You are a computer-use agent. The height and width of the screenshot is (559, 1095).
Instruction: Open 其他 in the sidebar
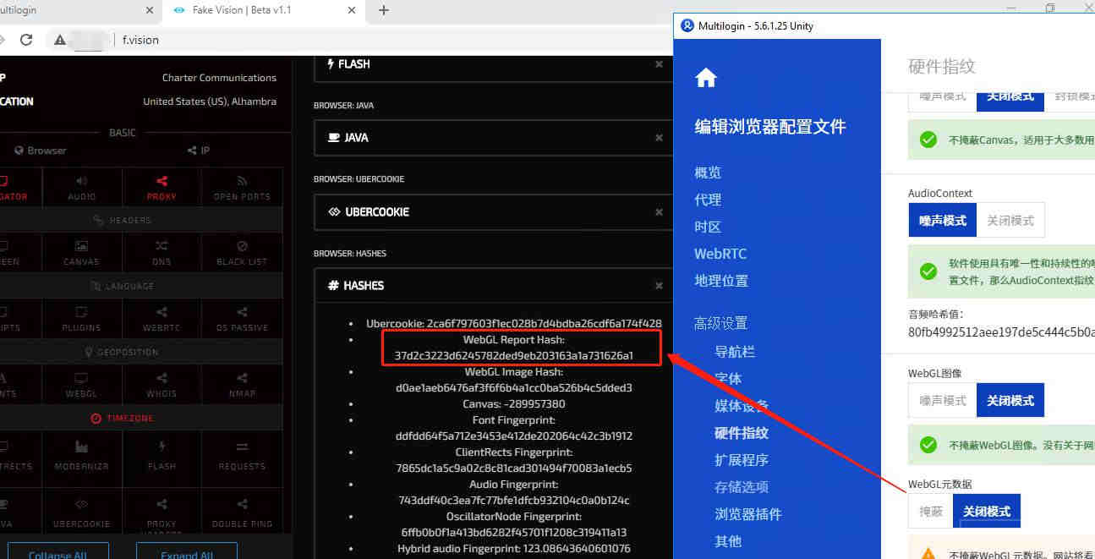click(x=728, y=540)
